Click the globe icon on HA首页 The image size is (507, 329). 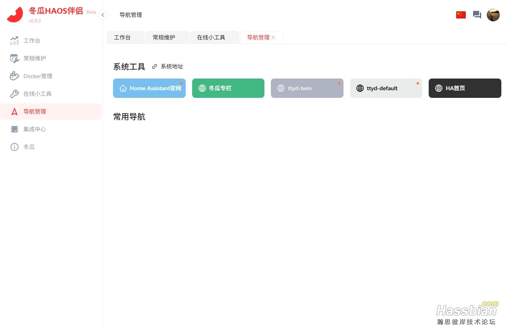point(439,88)
